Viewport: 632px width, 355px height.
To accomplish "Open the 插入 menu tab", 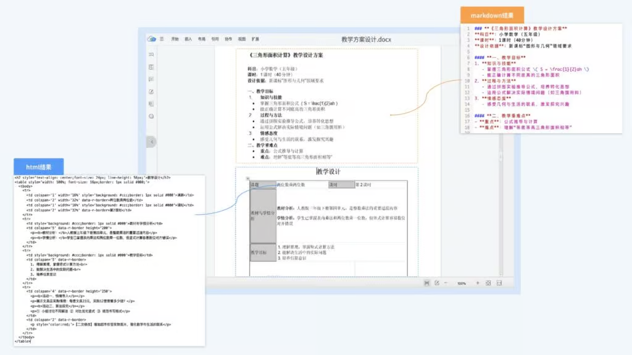I will coord(188,39).
